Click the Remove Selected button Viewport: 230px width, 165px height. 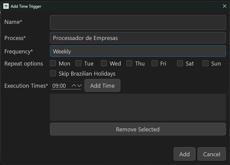(x=138, y=129)
